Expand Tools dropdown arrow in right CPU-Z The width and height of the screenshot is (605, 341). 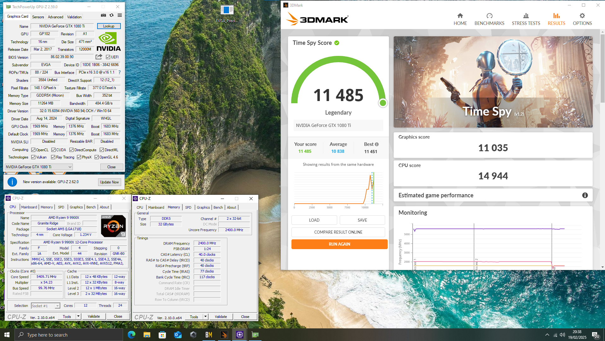(x=205, y=317)
